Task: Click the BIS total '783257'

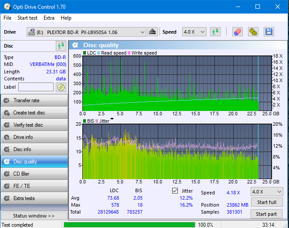Action: (135, 212)
